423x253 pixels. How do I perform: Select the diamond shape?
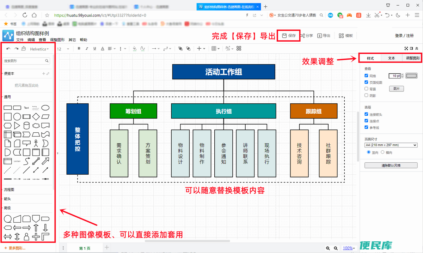(x=36, y=116)
